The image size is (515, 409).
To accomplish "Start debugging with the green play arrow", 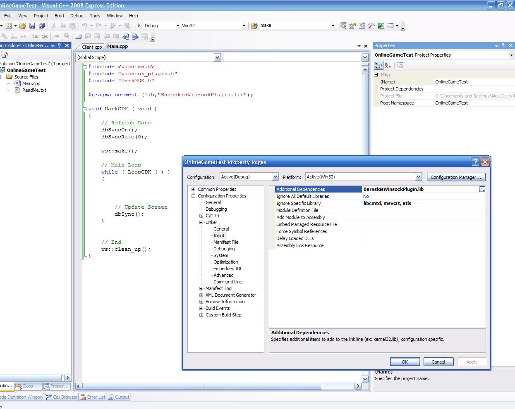I will point(139,26).
